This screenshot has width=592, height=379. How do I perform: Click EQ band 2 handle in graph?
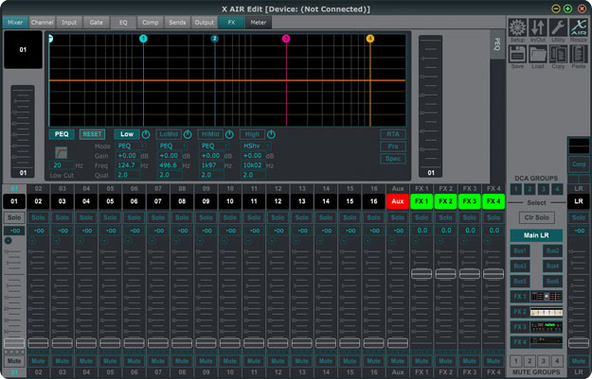214,39
